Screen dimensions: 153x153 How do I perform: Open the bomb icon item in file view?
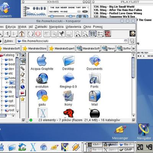pos(94,113)
